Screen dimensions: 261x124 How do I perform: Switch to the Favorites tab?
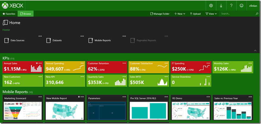[9, 14]
